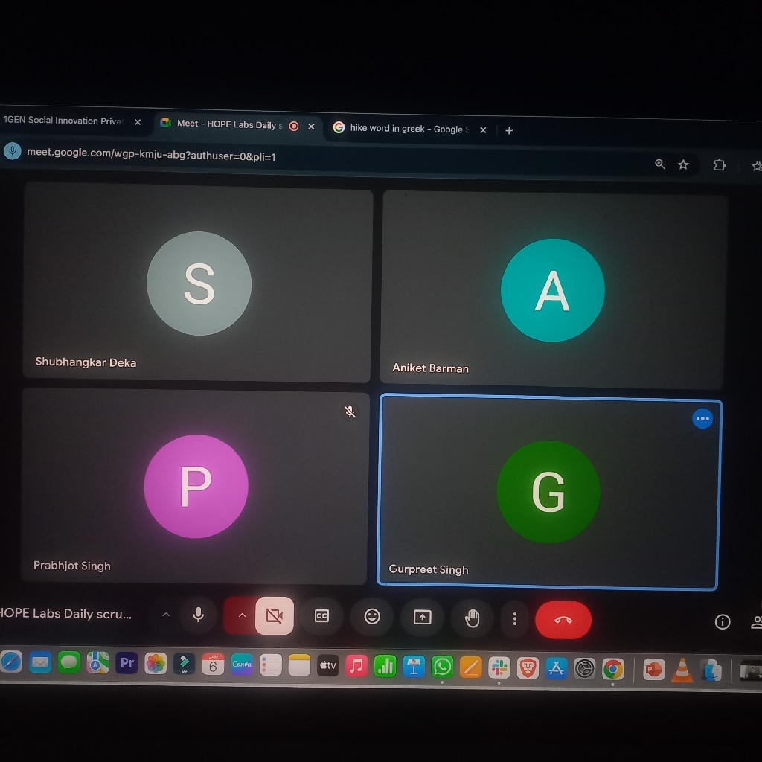Mute the microphone in Meet
The image size is (762, 762).
[198, 615]
